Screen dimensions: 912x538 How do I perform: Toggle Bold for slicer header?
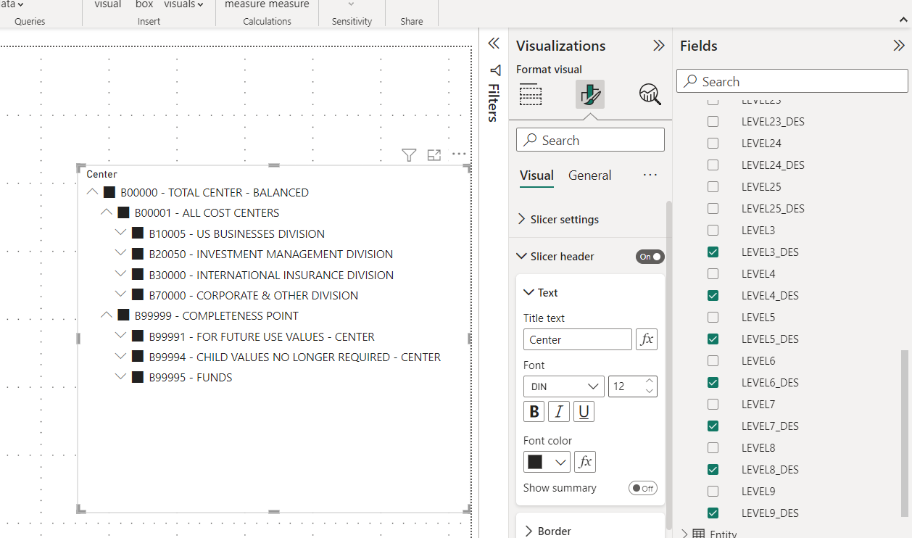[x=534, y=412]
